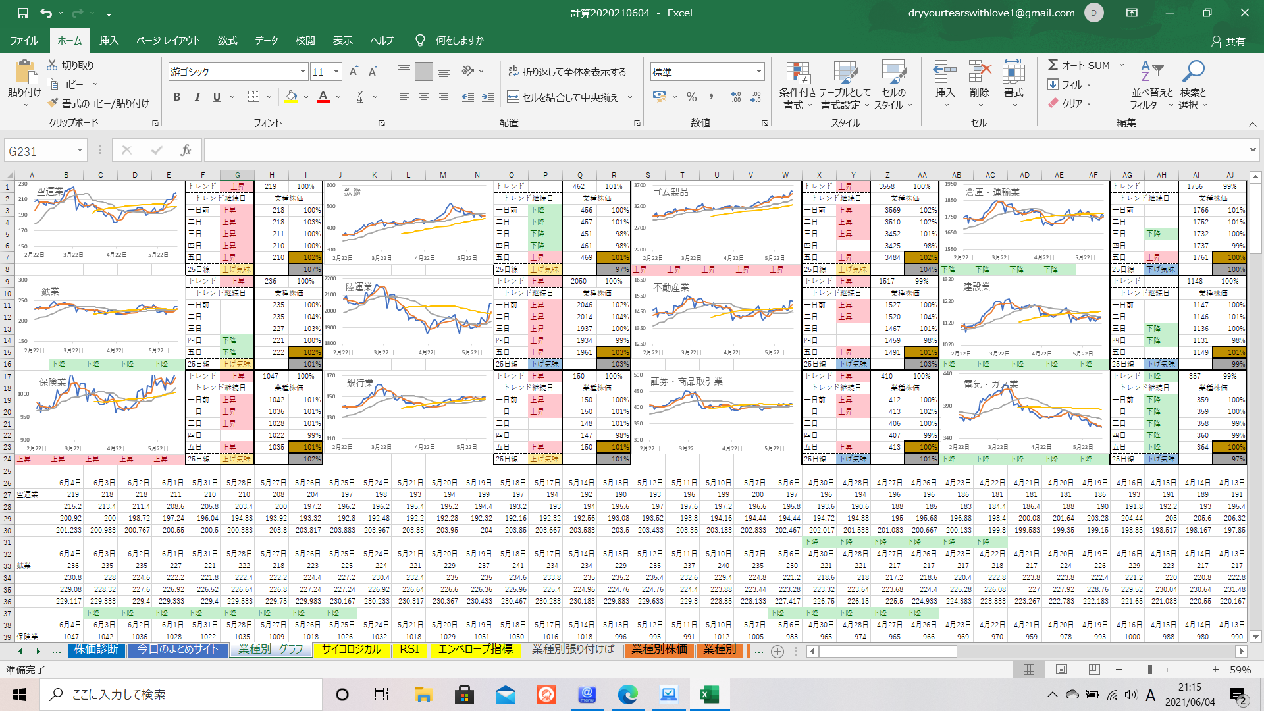Click the Format Painter brush icon

[53, 103]
